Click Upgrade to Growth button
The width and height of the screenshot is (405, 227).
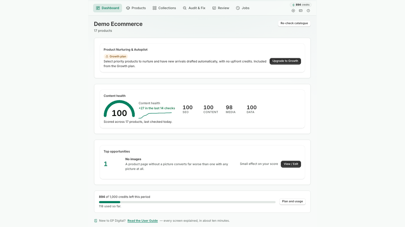[285, 61]
